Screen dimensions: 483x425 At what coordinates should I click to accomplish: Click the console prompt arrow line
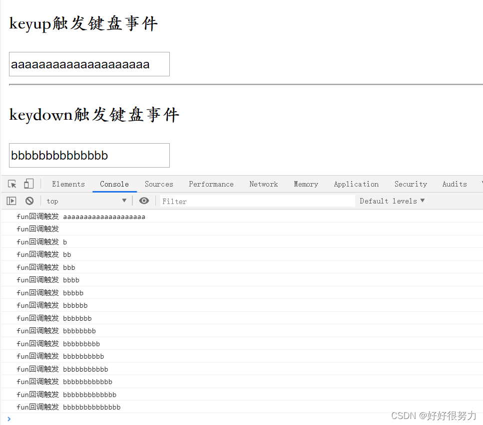point(242,419)
